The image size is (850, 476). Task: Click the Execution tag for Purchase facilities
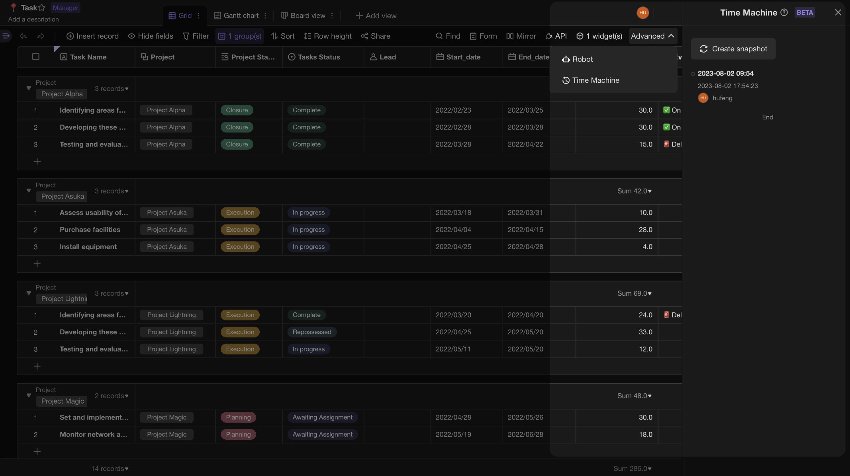(x=240, y=230)
